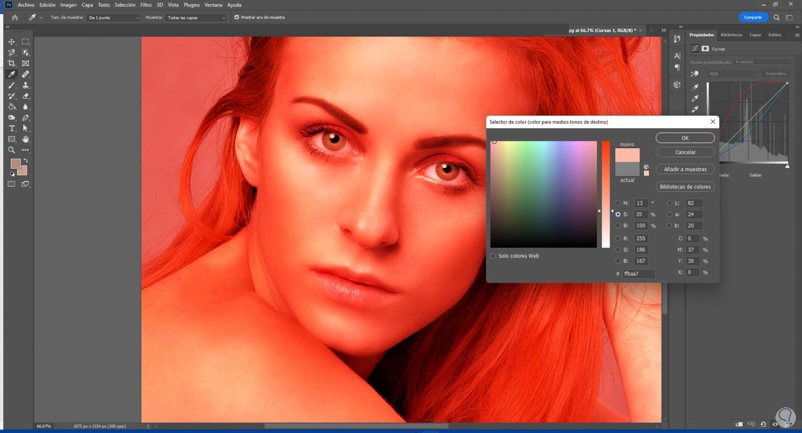This screenshot has width=802, height=433.
Task: Select the Lasso tool in the toolbox
Action: point(12,52)
